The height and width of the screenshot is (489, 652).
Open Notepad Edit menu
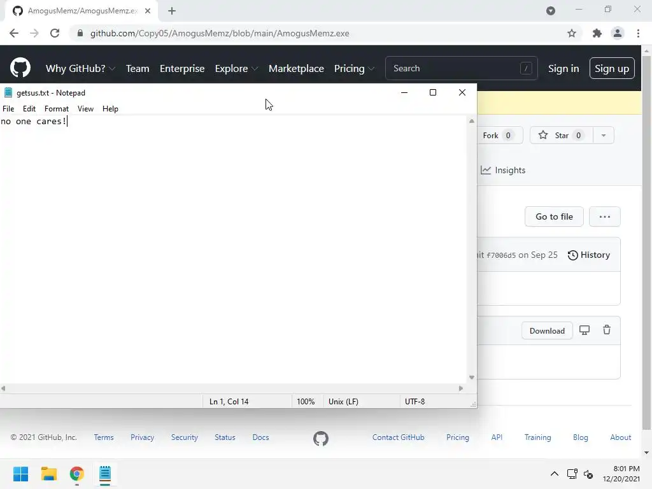point(29,108)
